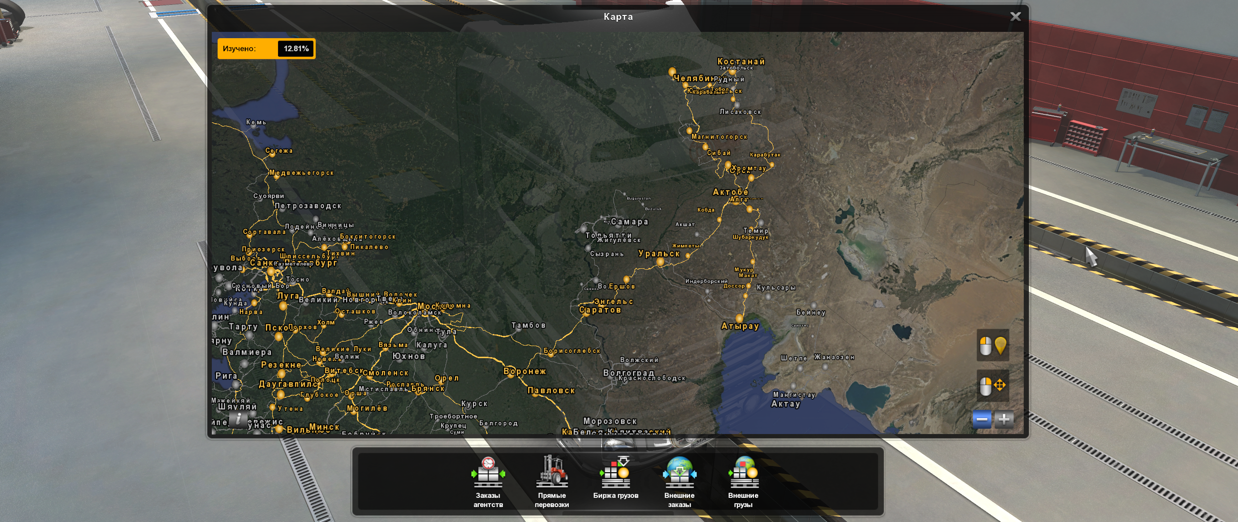Zoom in map with plus button
Viewport: 1238px width, 522px height.
coord(1004,419)
